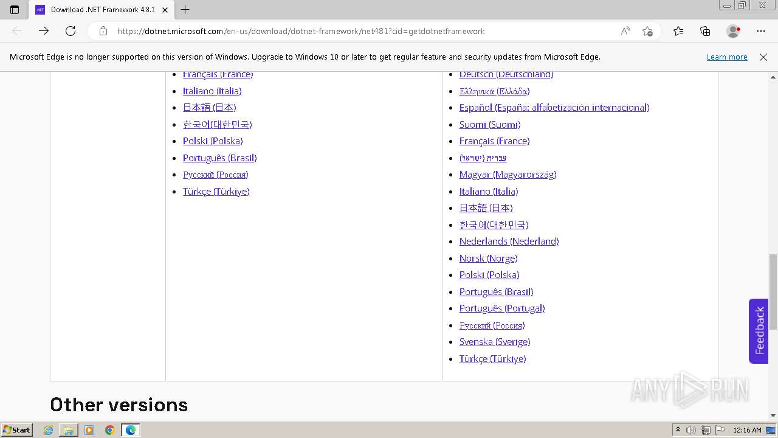This screenshot has width=778, height=438.
Task: Follow the Learn more link
Action: [727, 57]
